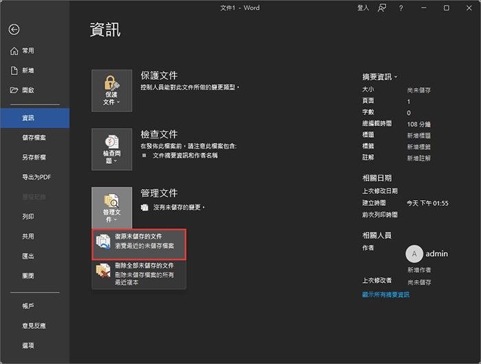Maximize the Word window
Screen dimensions: 481x364
point(447,8)
